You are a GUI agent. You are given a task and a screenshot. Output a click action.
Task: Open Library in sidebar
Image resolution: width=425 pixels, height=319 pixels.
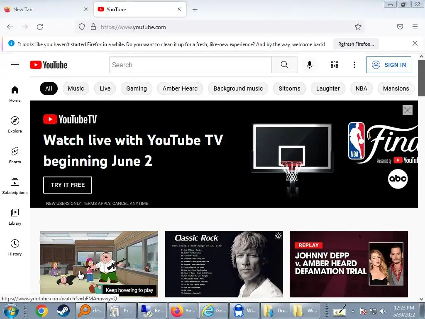pos(15,217)
